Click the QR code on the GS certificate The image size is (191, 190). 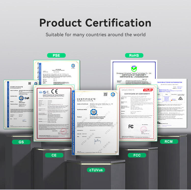[x=30, y=83]
